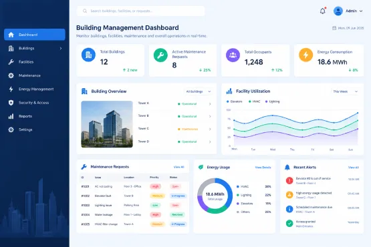Click the Energy Usage leaf icon
Screen dimensions: 371x247
coord(201,167)
